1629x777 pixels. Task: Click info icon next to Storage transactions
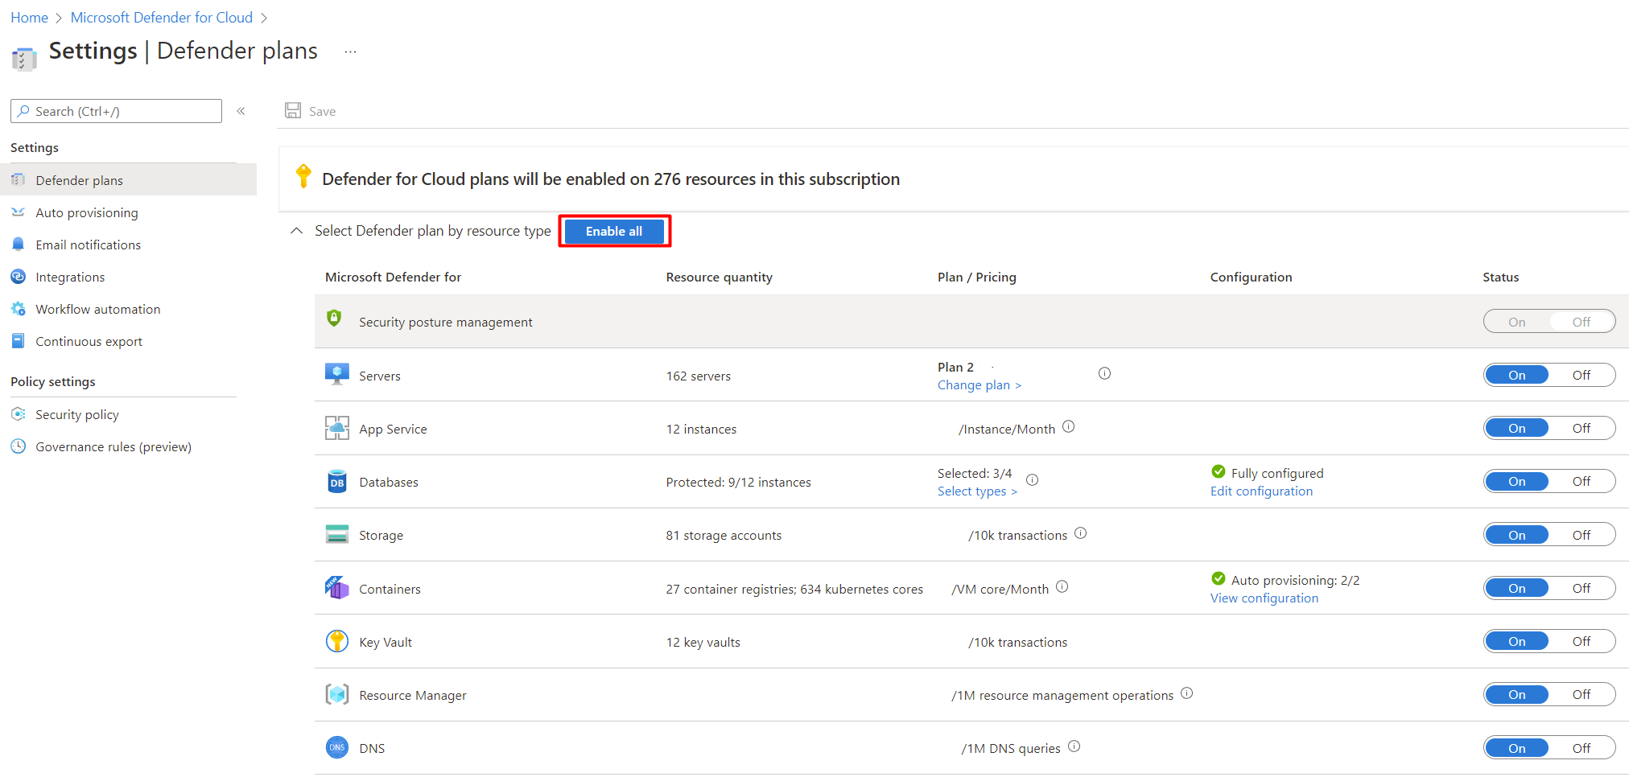[x=1080, y=533]
